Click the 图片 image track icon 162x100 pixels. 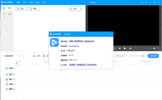[7, 79]
